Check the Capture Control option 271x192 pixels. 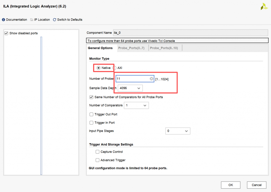pyautogui.click(x=98, y=152)
